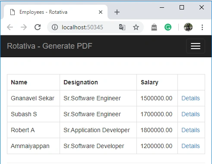This screenshot has height=164, width=212.
Task: Open Details for Subash S
Action: 190,114
